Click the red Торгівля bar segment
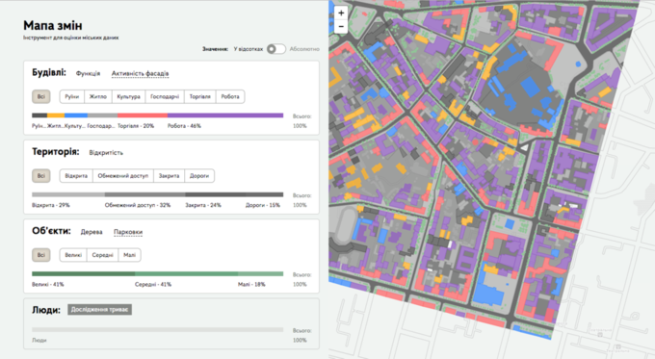655x359 pixels. click(x=143, y=115)
